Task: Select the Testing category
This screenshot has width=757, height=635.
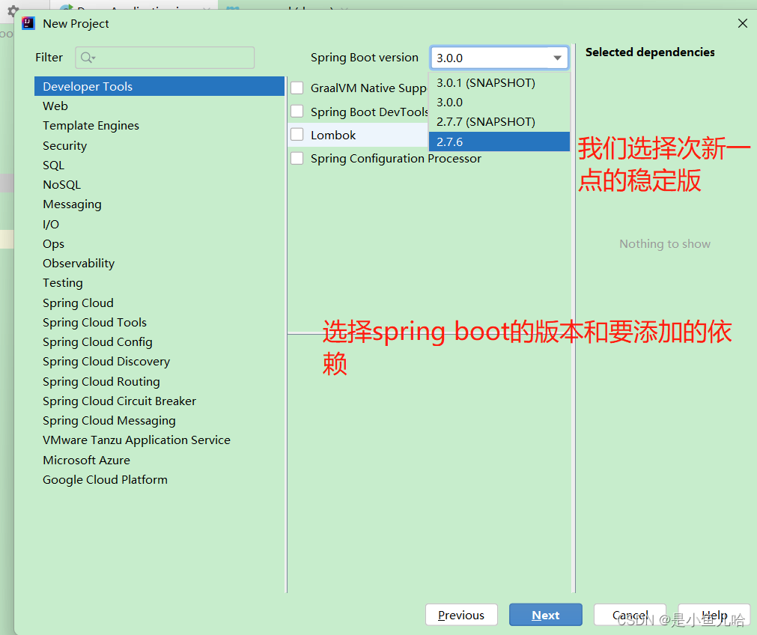Action: pyautogui.click(x=159, y=283)
